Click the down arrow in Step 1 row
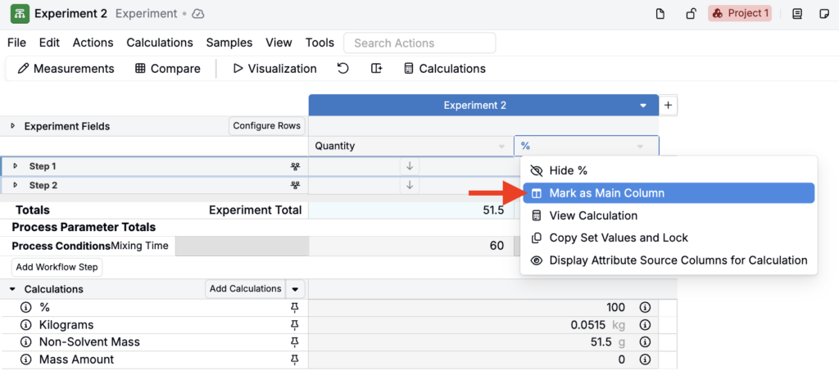 [x=410, y=166]
